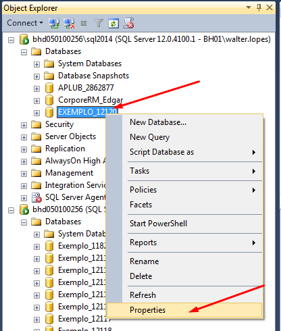Click the Integration Services folder icon
This screenshot has width=281, height=331.
tap(36, 185)
